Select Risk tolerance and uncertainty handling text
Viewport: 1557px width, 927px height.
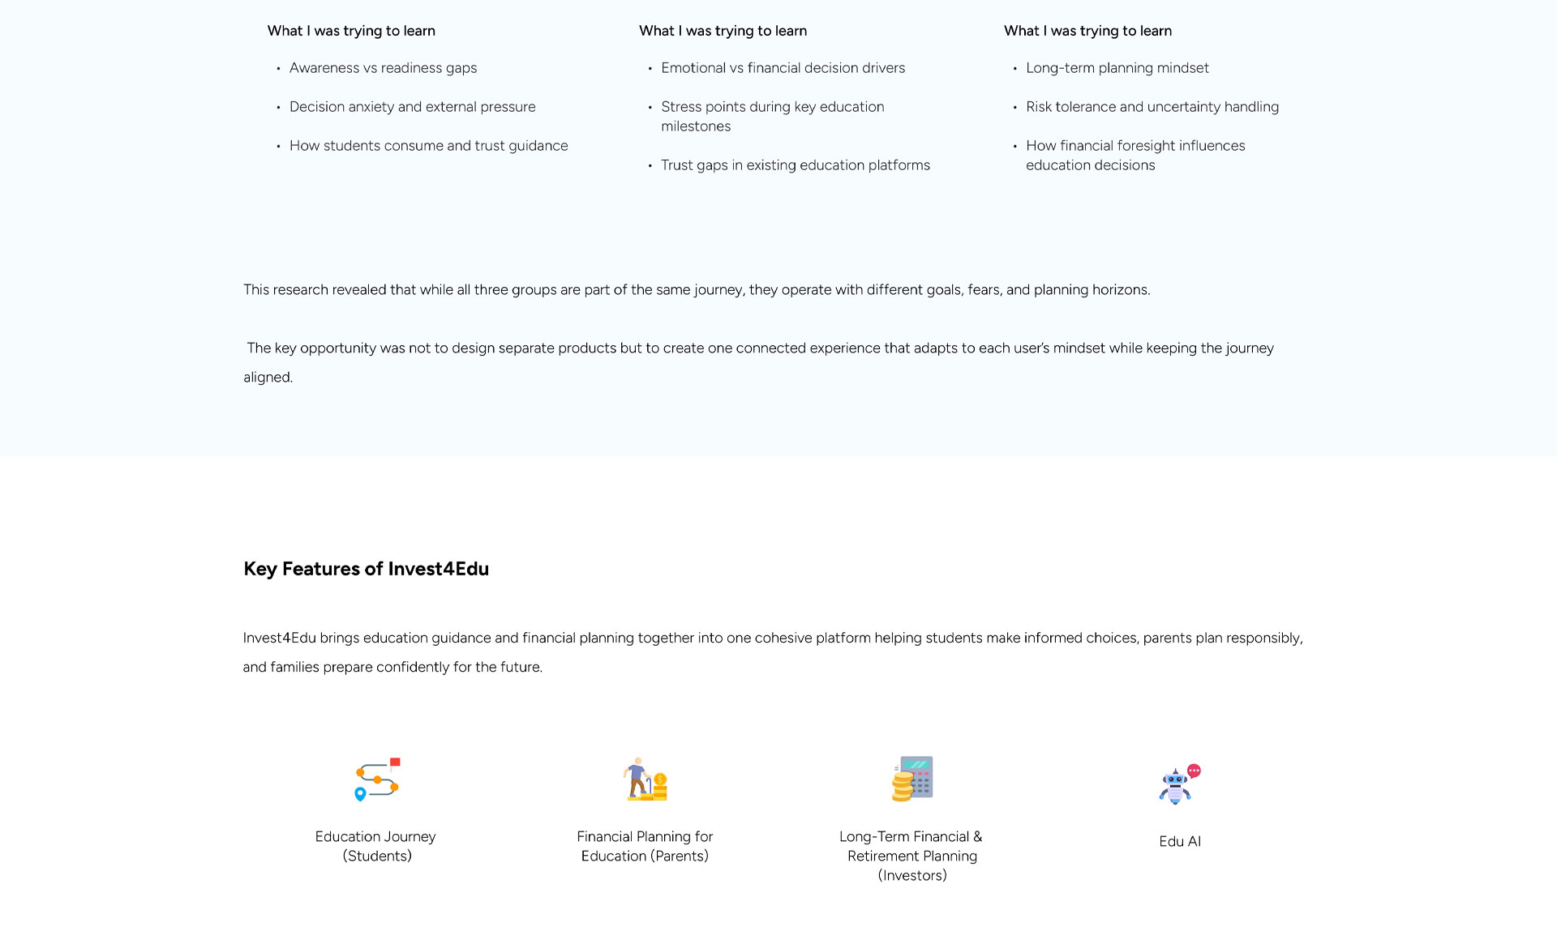pyautogui.click(x=1152, y=107)
